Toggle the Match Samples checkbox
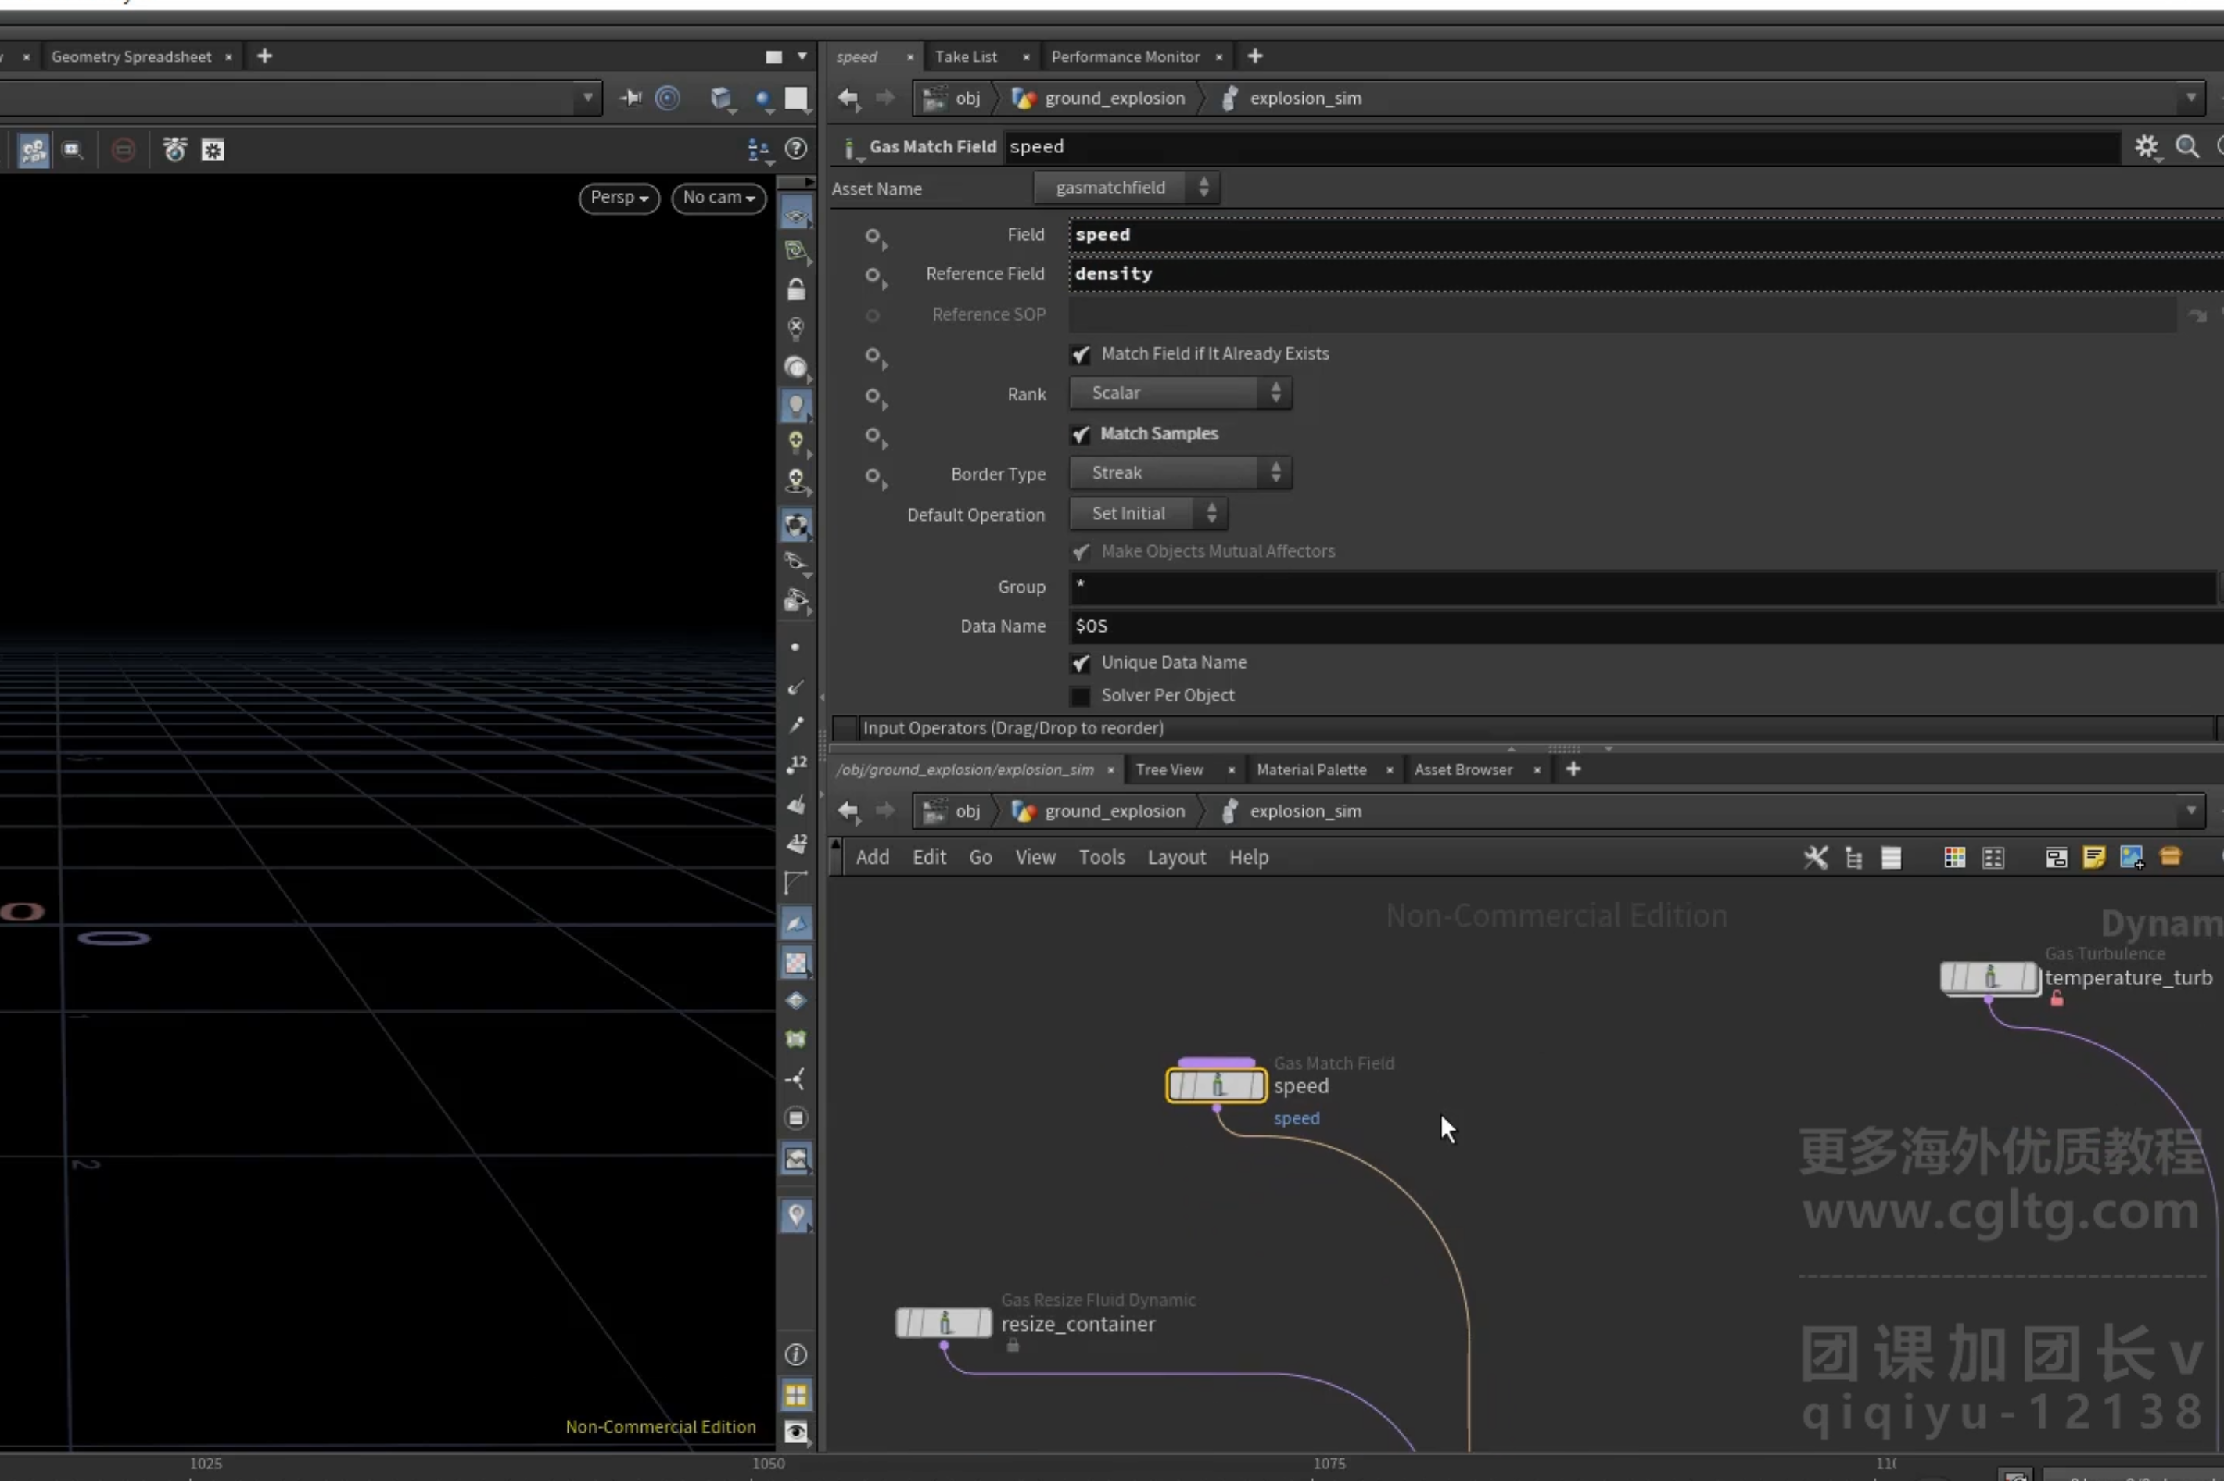Screen dimensions: 2224x1481 coord(1081,435)
